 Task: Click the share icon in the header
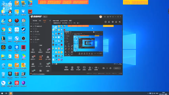pos(120,22)
